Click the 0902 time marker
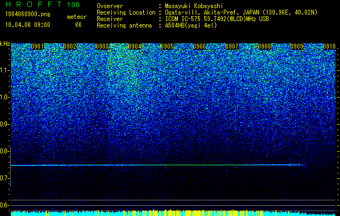 [70, 46]
